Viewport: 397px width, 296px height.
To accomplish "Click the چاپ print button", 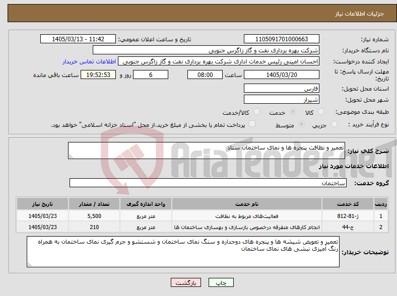I will click(x=221, y=282).
